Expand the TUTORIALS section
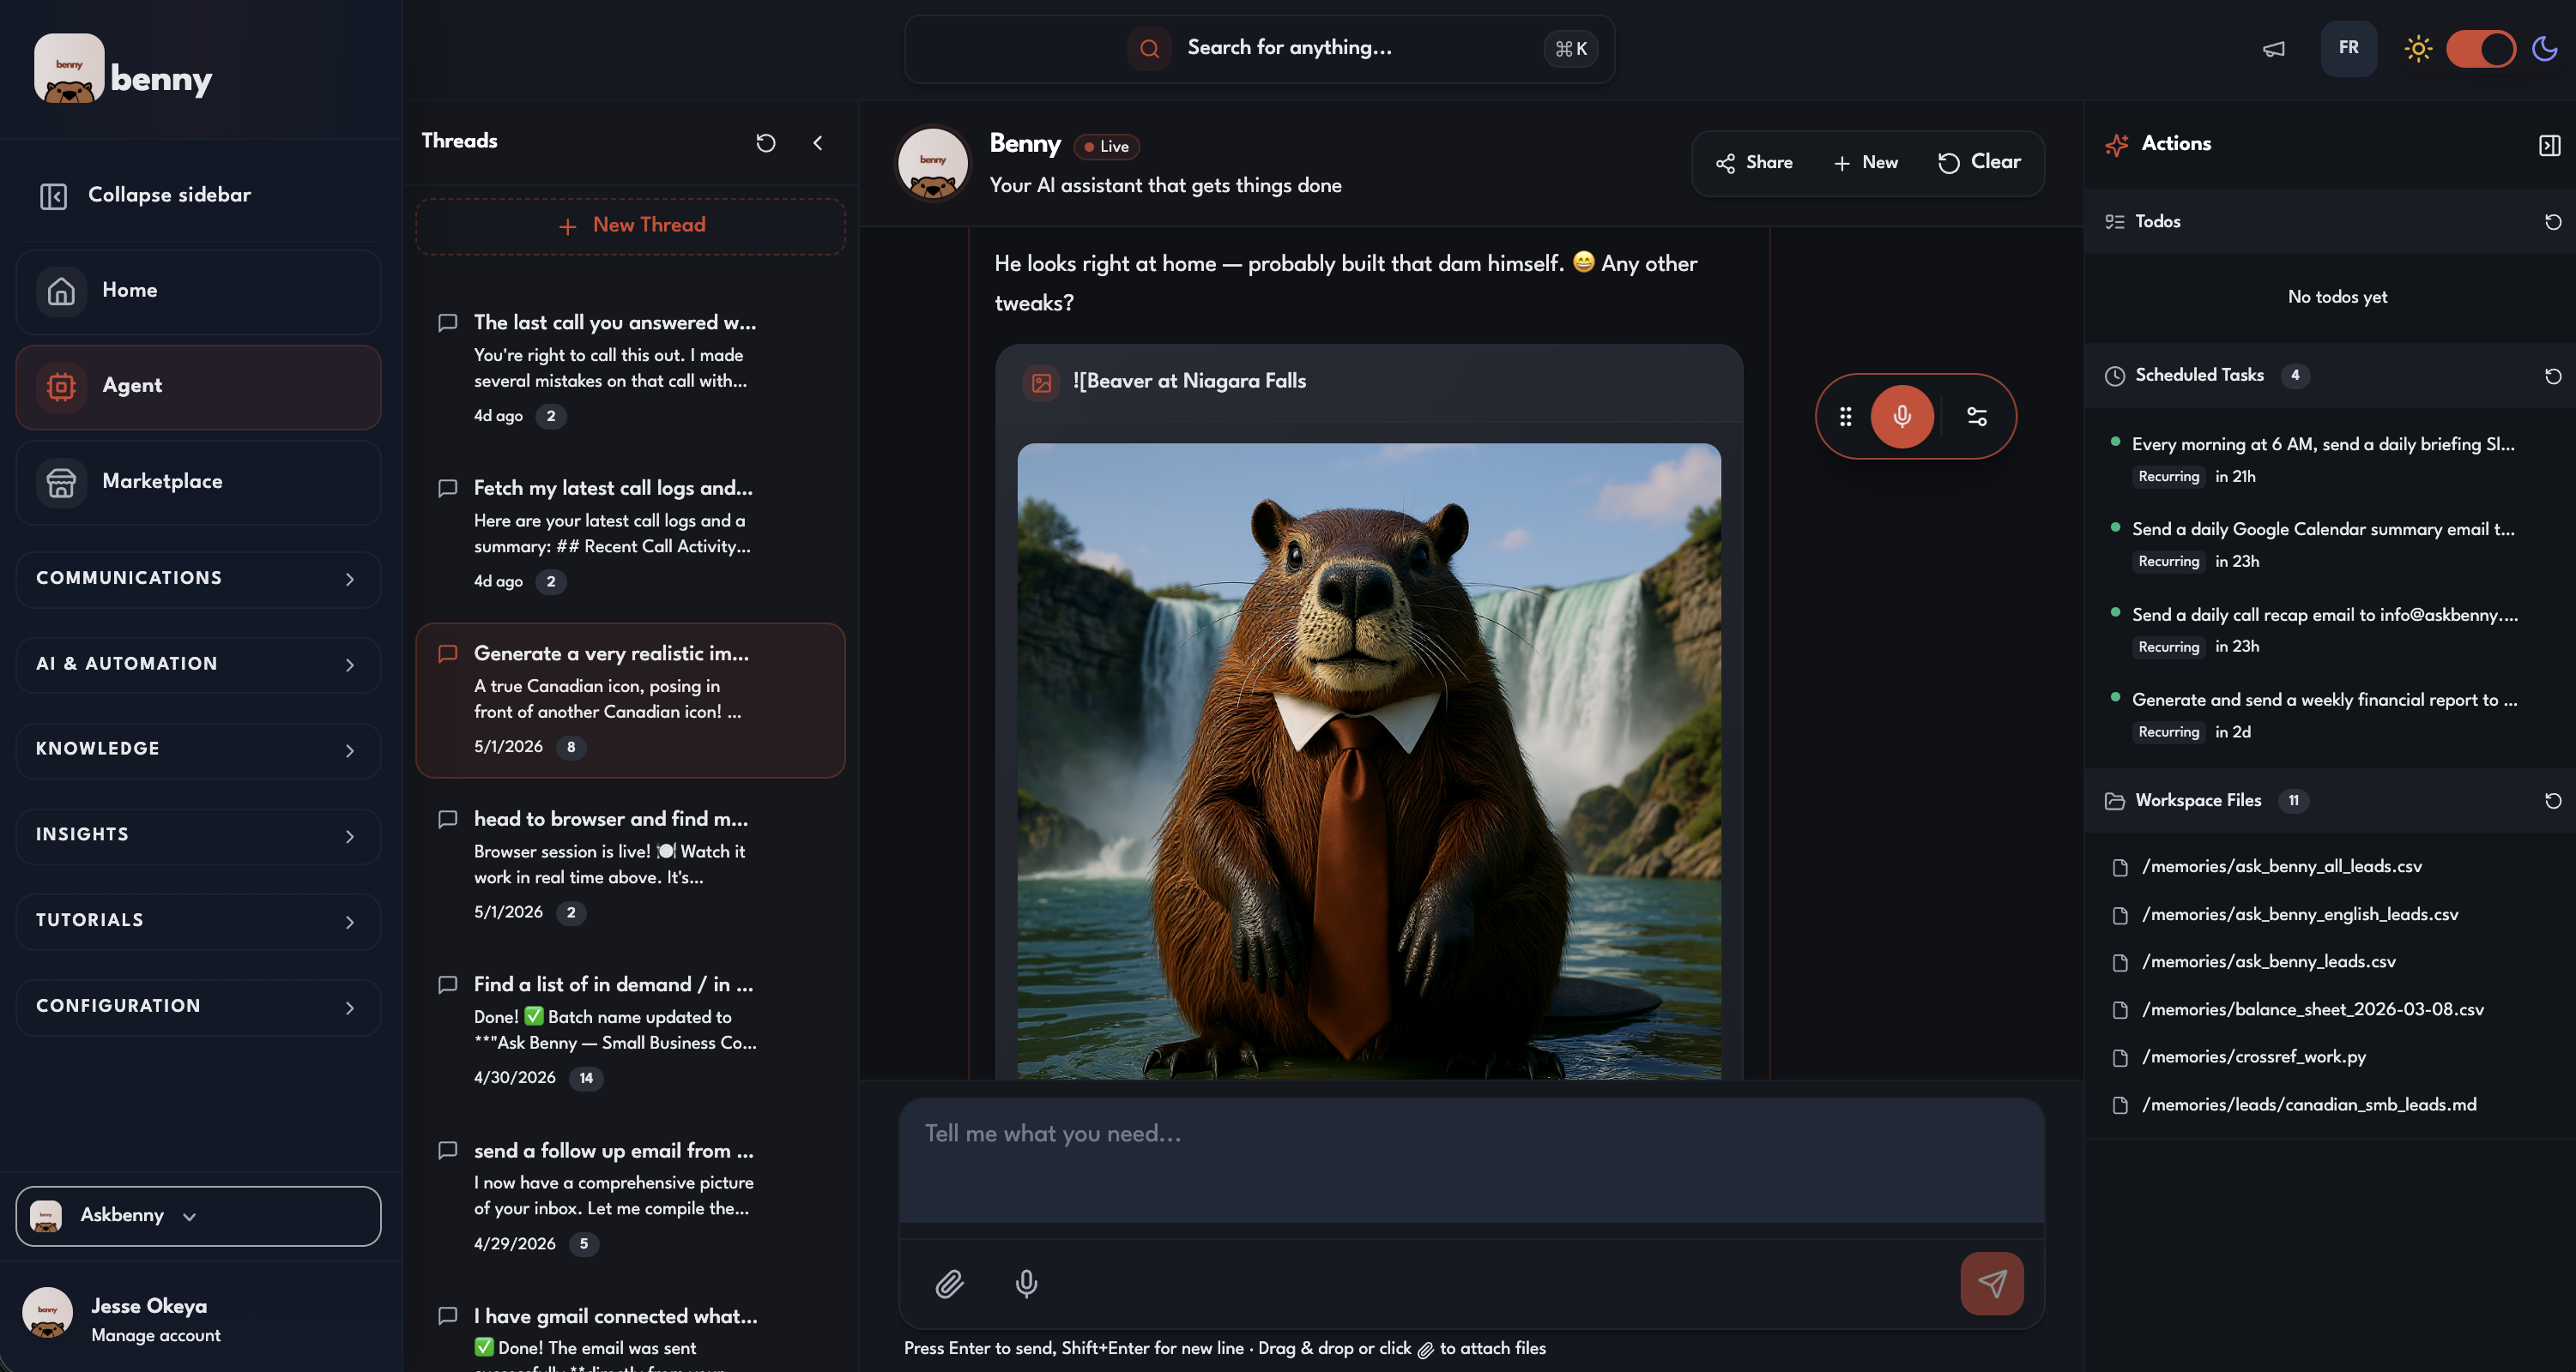This screenshot has height=1372, width=2576. pyautogui.click(x=198, y=921)
